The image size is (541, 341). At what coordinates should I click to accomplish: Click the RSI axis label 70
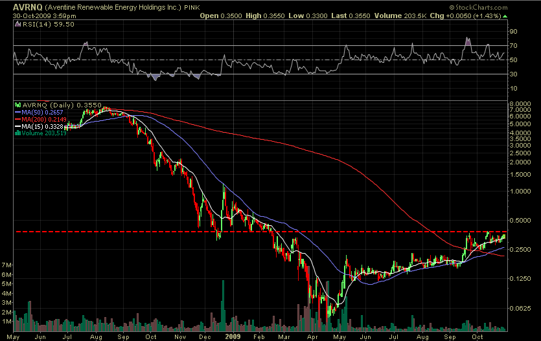(x=513, y=45)
